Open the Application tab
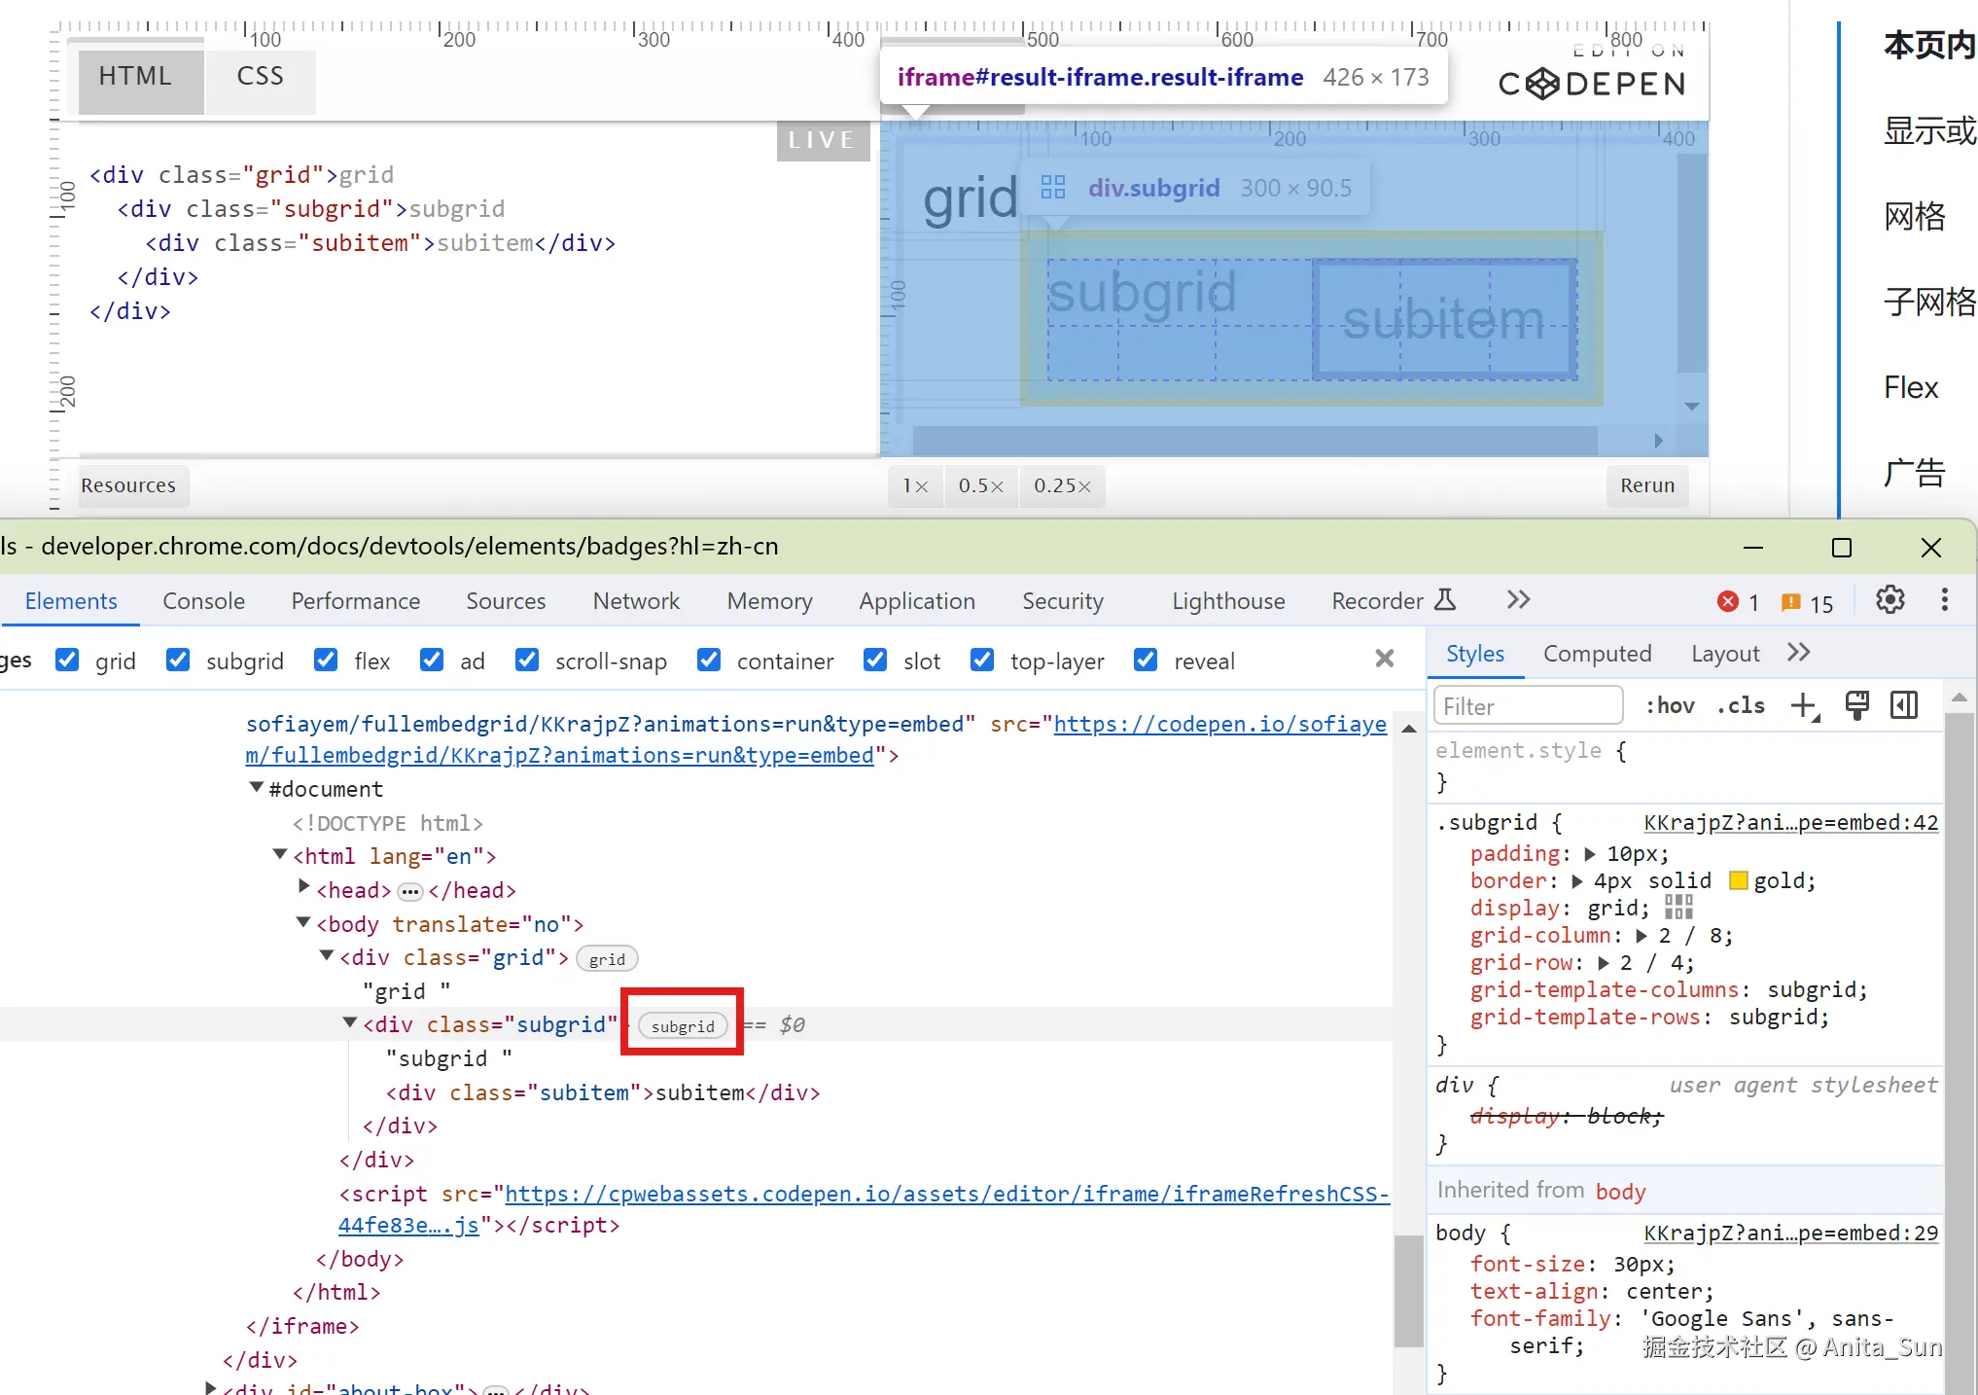Viewport: 1978px width, 1395px height. [917, 601]
